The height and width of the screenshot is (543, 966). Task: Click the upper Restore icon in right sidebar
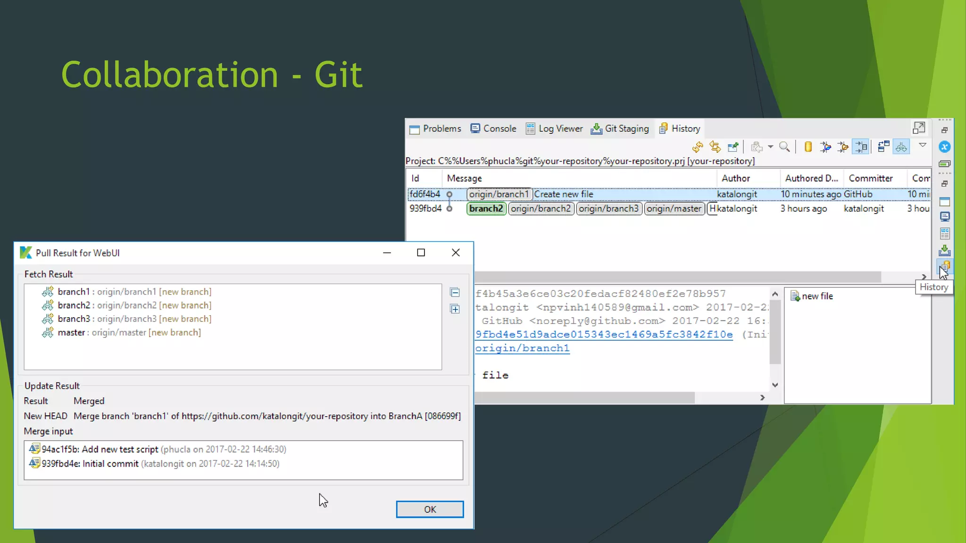coord(944,130)
